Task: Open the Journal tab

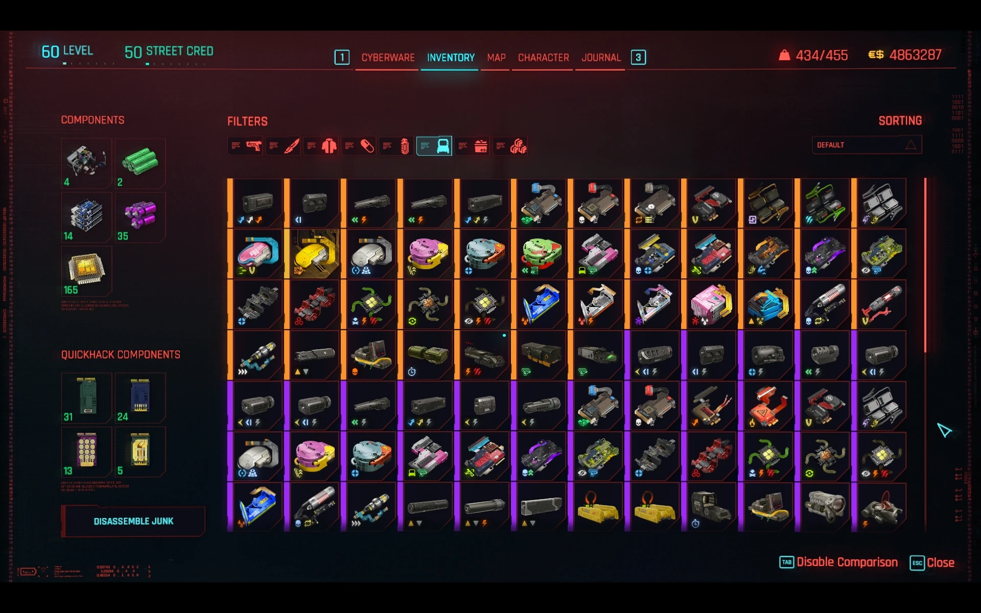Action: click(x=601, y=58)
